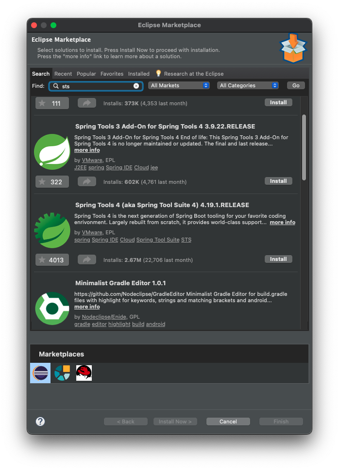Click title Spring Tools 3 Add-On for Spring Tools 4
The height and width of the screenshot is (470, 339).
point(165,126)
